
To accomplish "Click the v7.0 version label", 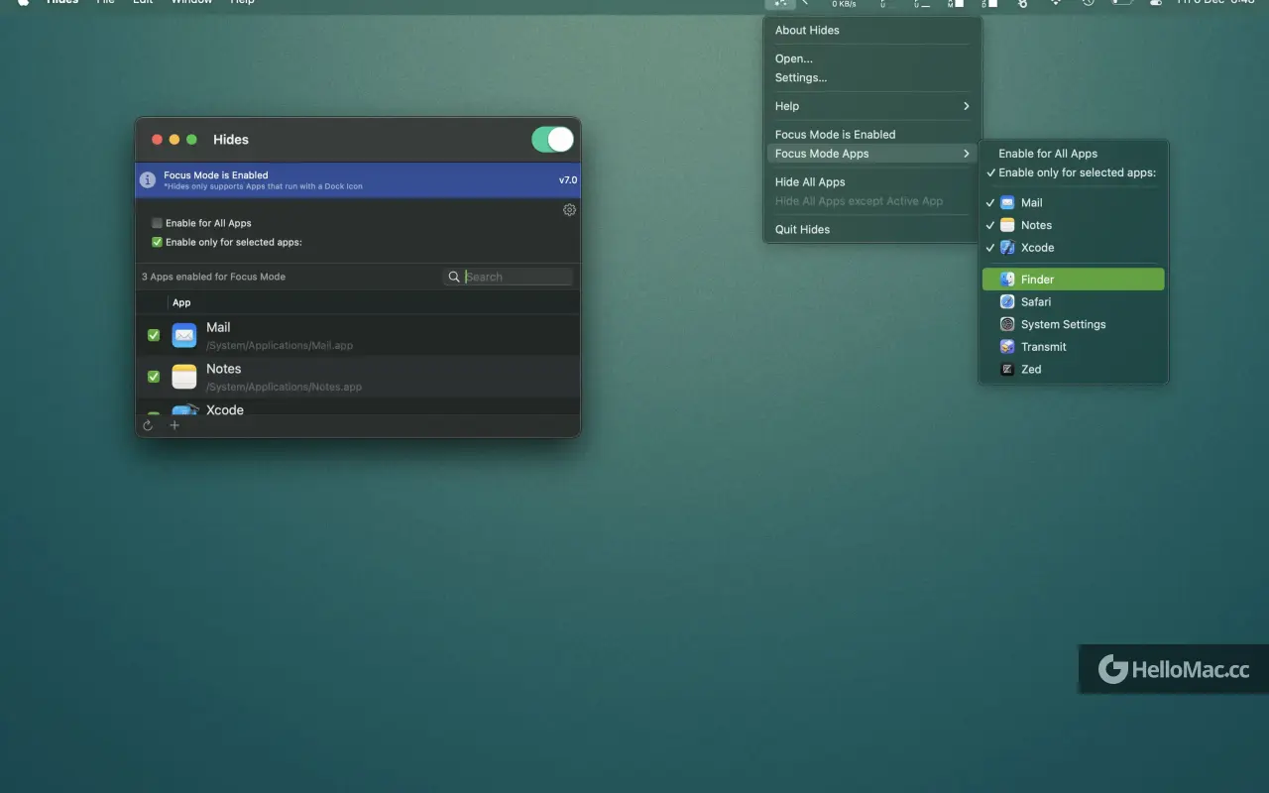I will point(568,180).
